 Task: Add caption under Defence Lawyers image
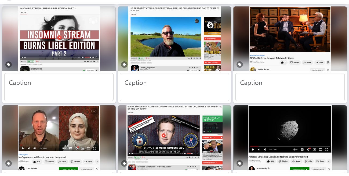coord(290,87)
